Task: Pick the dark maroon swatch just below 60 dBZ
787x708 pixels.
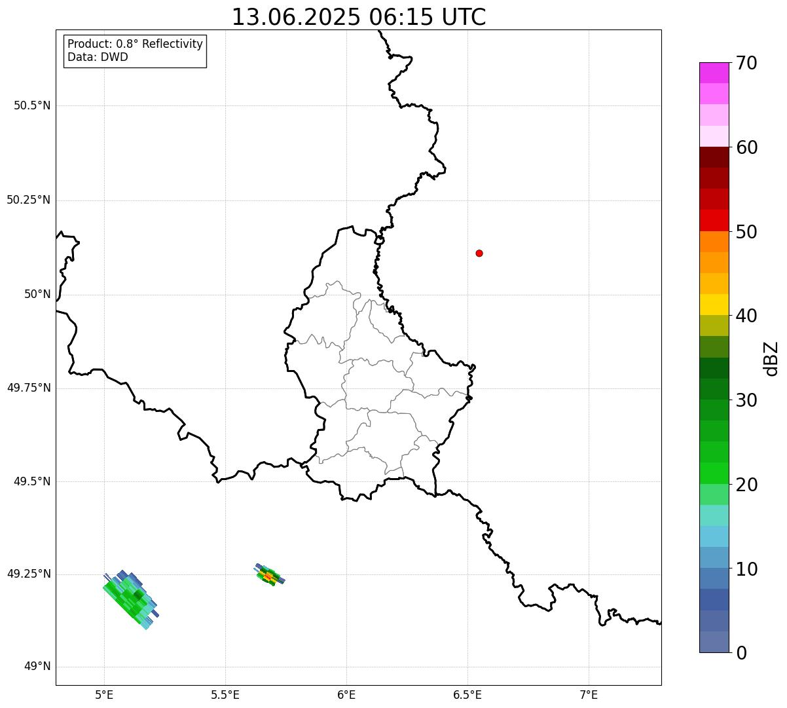Action: [x=714, y=157]
